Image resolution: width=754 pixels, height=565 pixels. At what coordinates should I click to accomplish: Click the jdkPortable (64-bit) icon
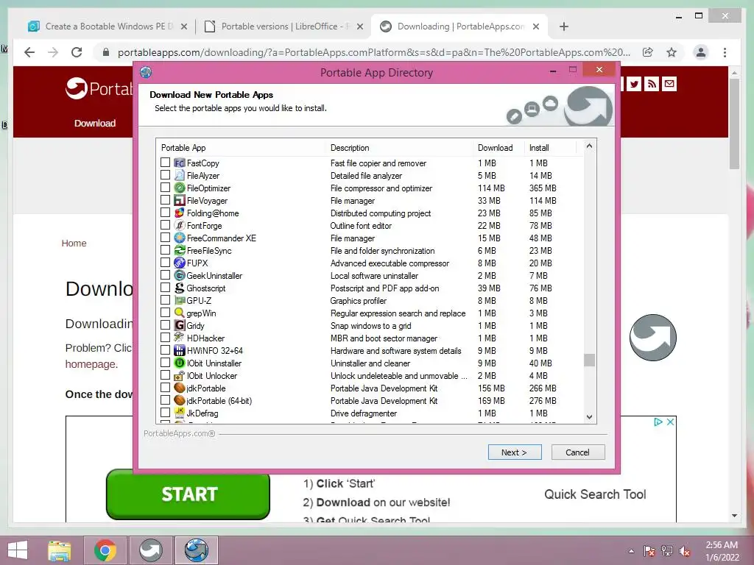[x=180, y=400]
